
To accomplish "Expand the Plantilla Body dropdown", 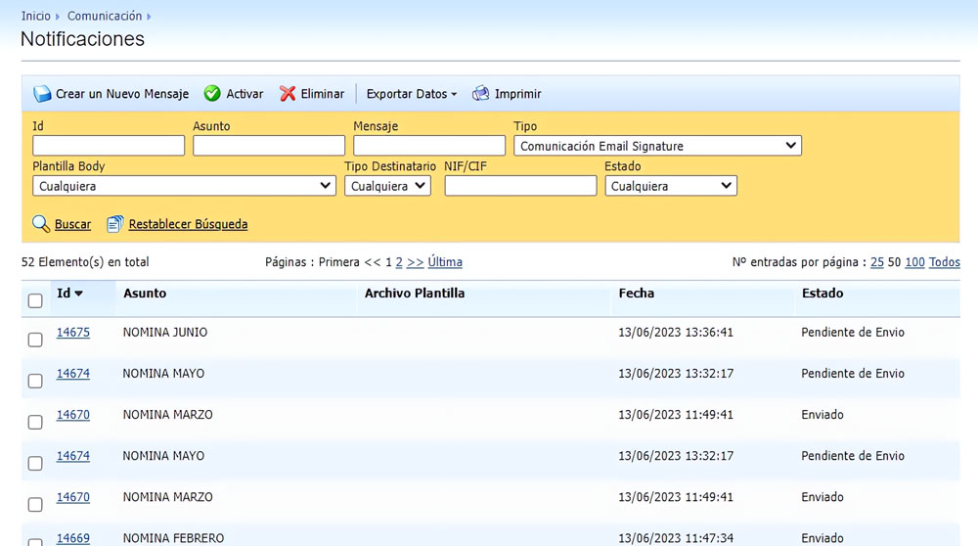I will (x=184, y=186).
